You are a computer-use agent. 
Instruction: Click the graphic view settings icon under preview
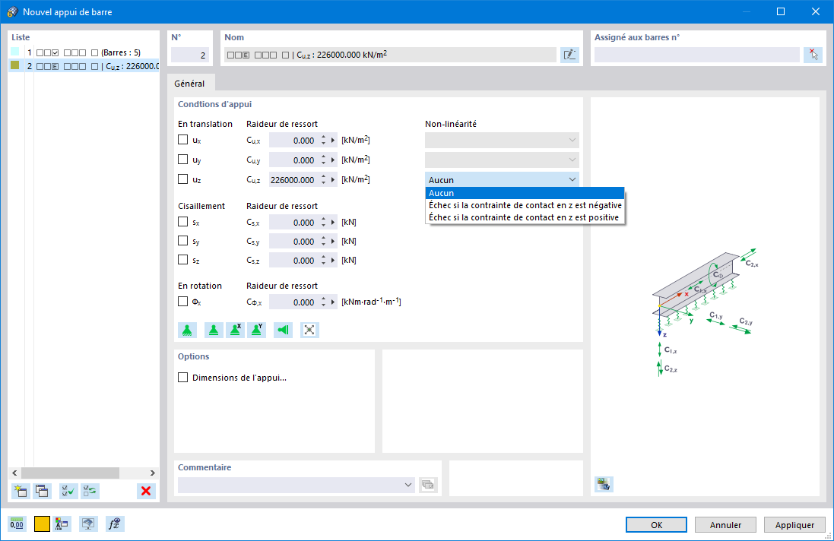(x=604, y=484)
